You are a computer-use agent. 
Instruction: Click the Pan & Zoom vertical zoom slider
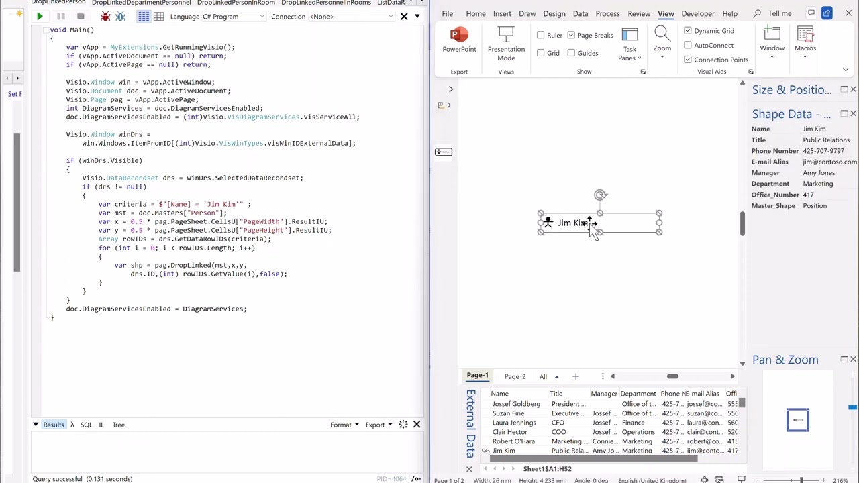point(852,407)
